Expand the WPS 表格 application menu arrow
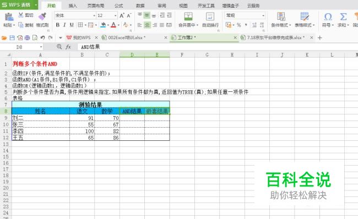 point(36,5)
